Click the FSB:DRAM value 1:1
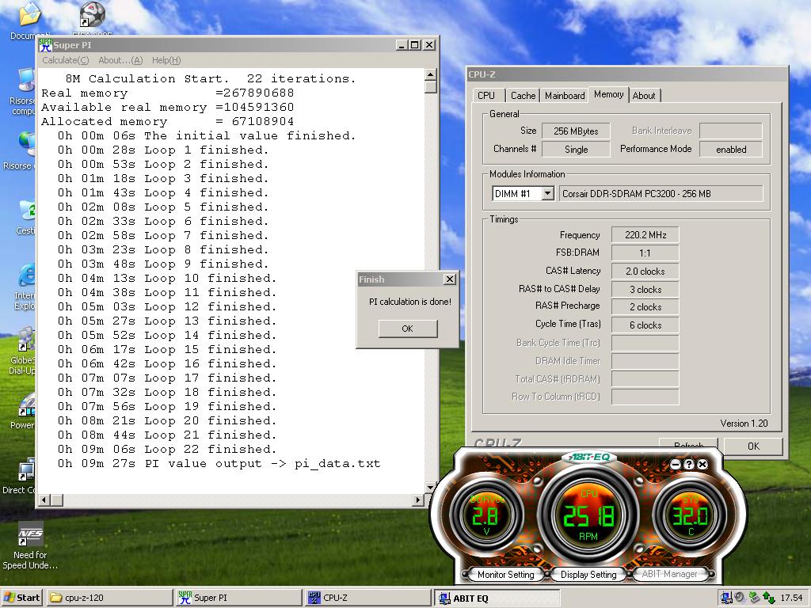The height and width of the screenshot is (608, 811). [x=645, y=253]
